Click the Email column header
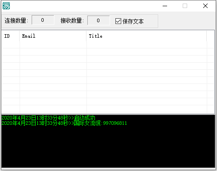This screenshot has width=217, height=171. pyautogui.click(x=53, y=36)
